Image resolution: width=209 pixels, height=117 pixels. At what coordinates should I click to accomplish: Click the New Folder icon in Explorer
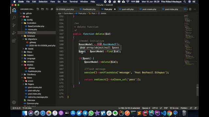[42, 9]
